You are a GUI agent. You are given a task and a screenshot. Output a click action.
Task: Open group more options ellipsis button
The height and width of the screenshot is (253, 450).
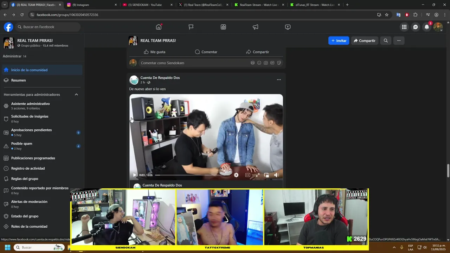[399, 41]
